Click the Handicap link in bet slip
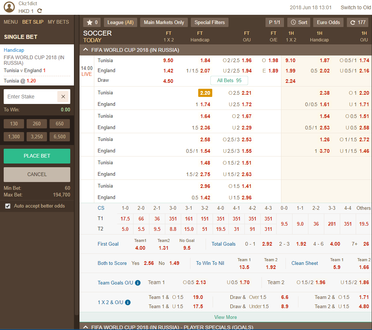 14,50
